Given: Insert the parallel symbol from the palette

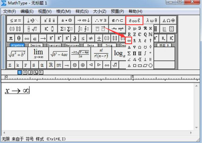Looking at the screenshot, I should tap(150, 59).
